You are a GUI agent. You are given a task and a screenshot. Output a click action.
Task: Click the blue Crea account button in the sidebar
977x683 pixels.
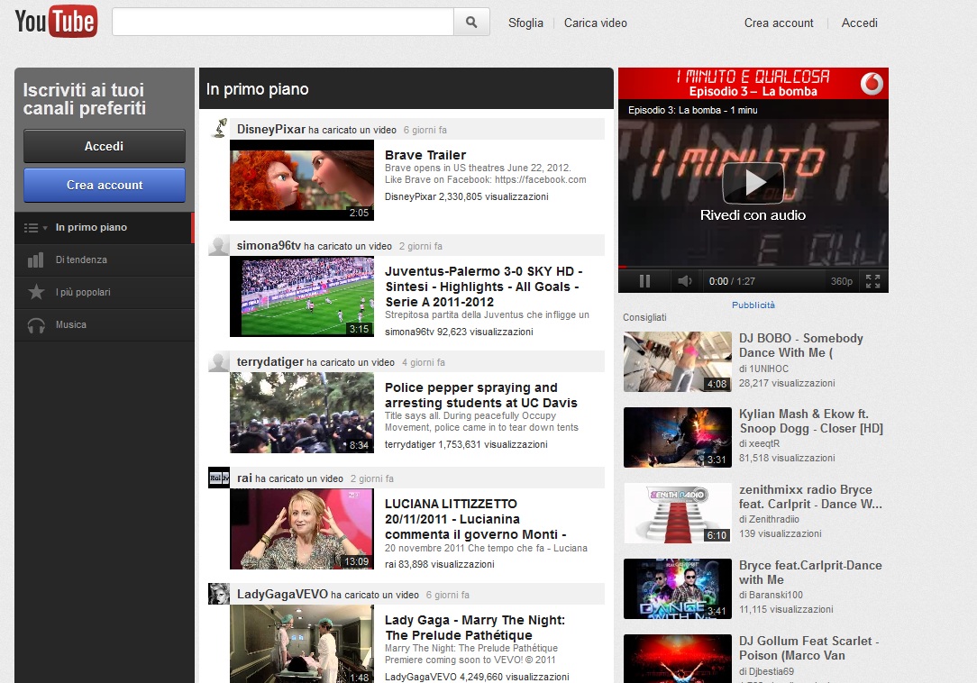pyautogui.click(x=105, y=185)
